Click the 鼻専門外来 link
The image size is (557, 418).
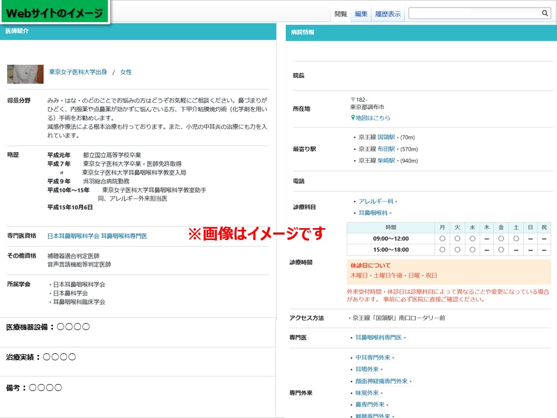[369, 405]
